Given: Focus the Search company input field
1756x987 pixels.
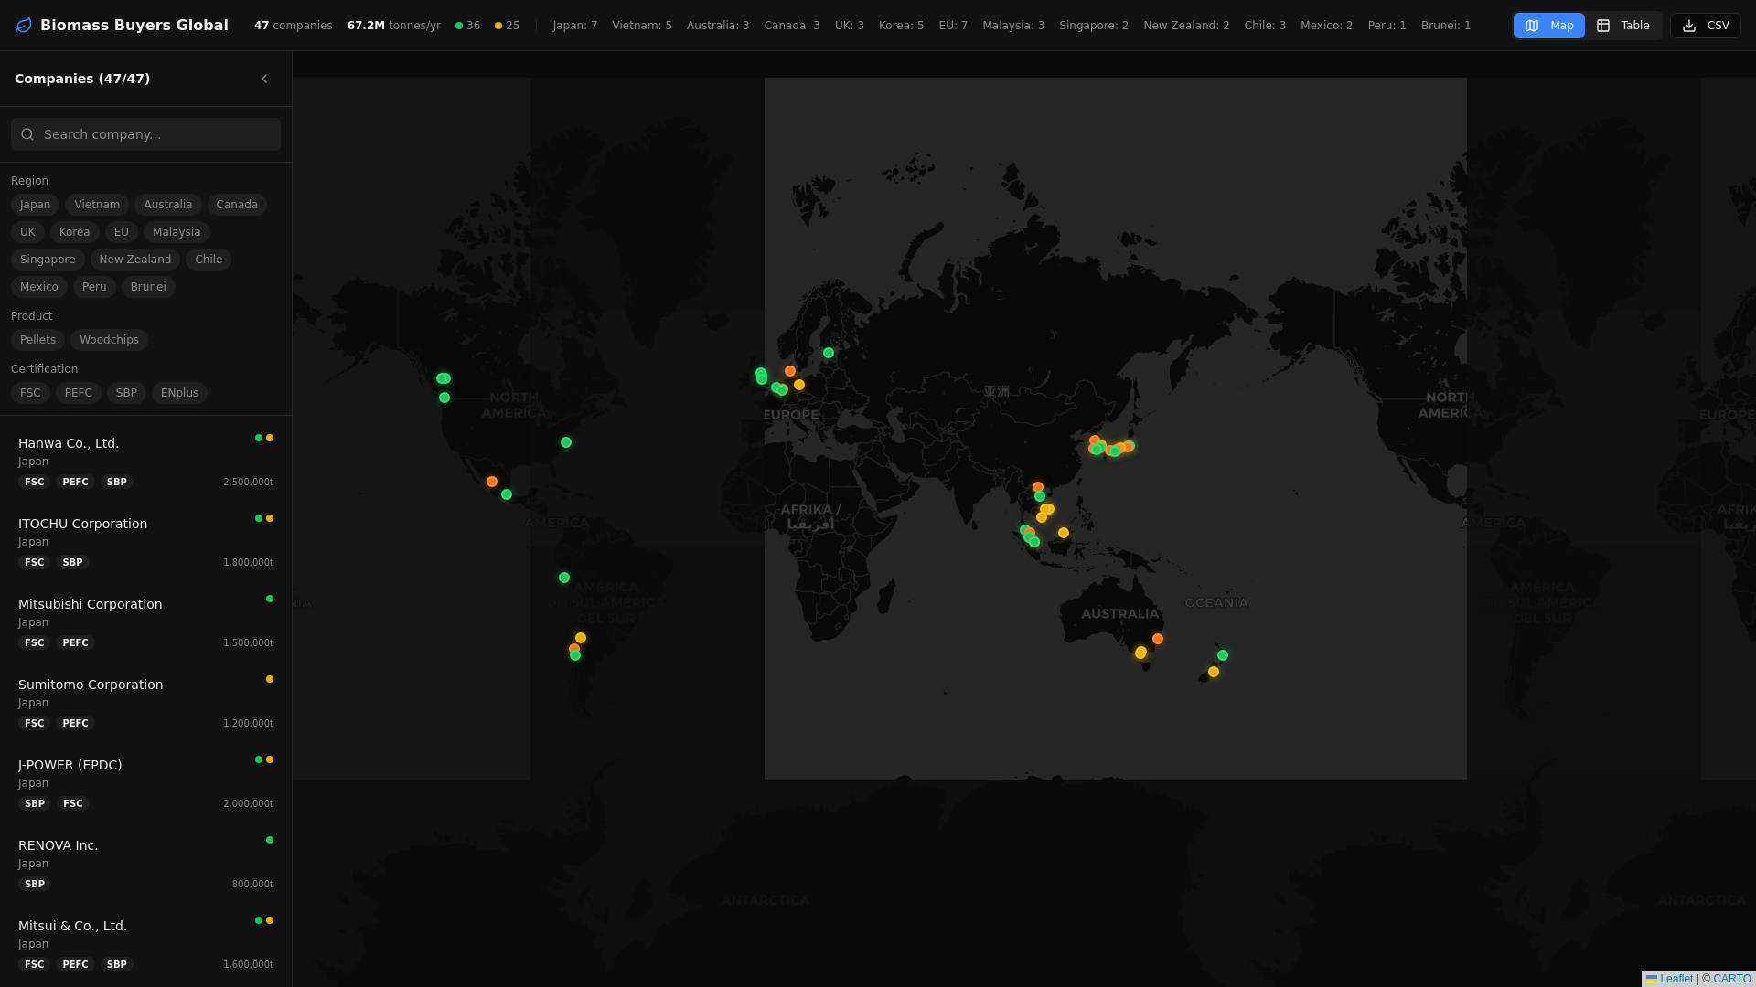Looking at the screenshot, I should pos(145,134).
